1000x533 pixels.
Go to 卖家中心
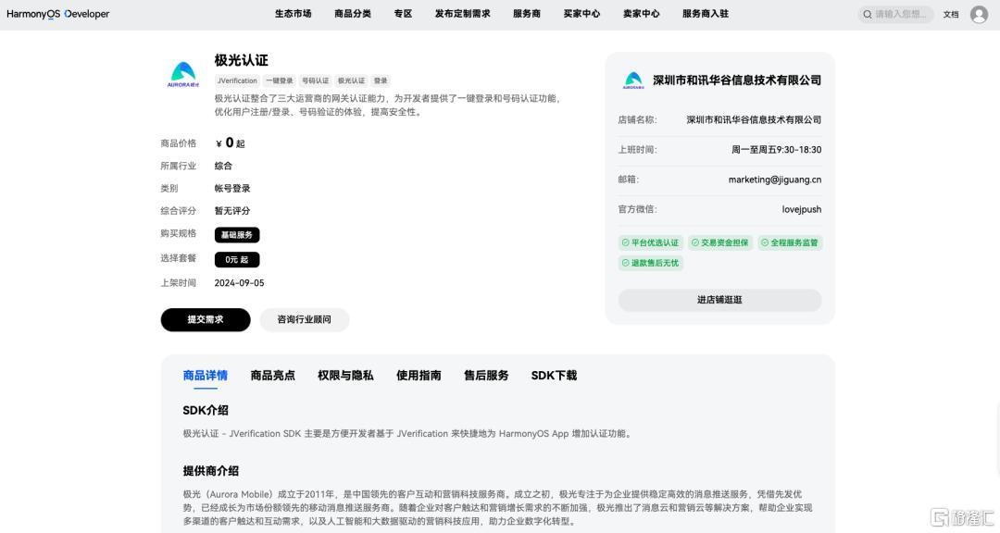point(642,13)
